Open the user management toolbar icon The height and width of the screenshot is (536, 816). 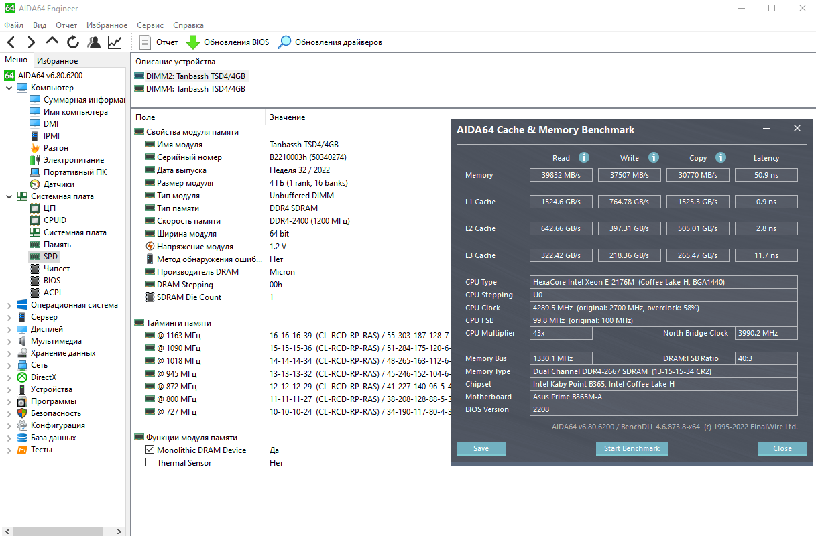click(x=94, y=42)
